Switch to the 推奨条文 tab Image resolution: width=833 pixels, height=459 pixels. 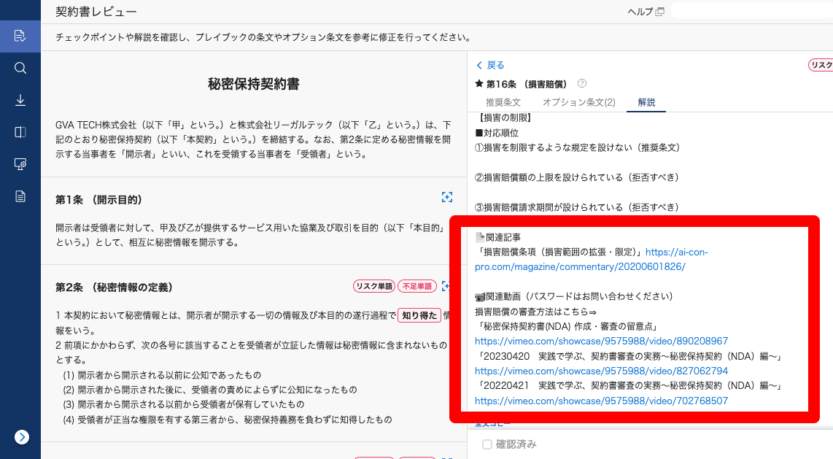(x=503, y=102)
